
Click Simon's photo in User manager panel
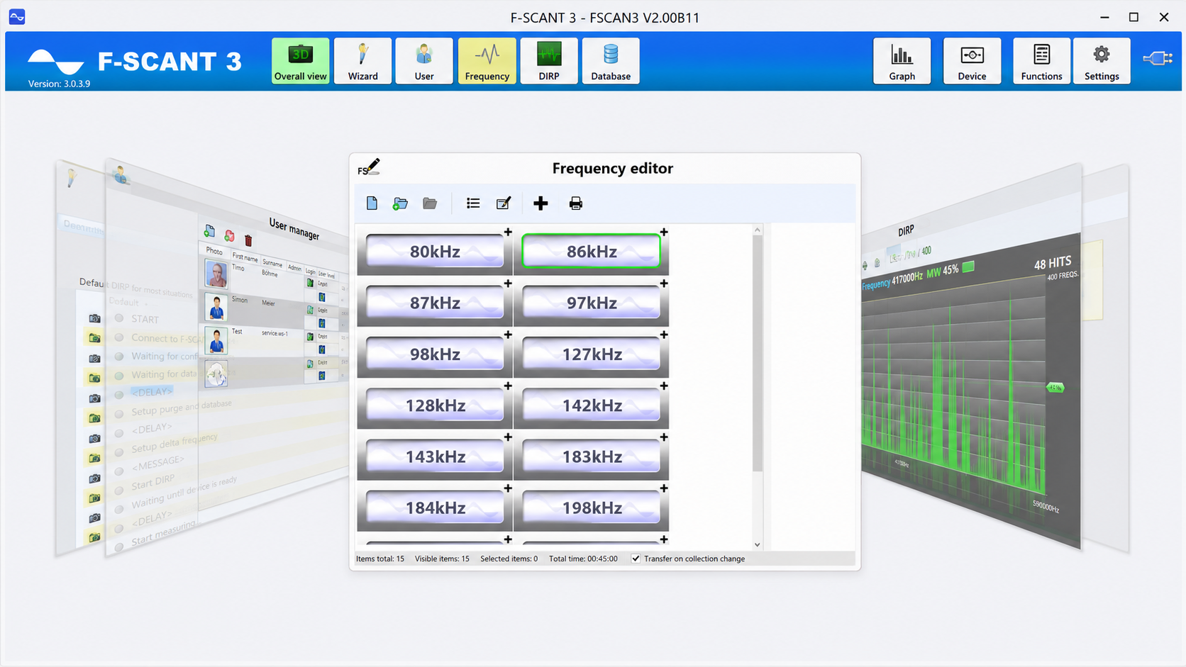pos(216,308)
